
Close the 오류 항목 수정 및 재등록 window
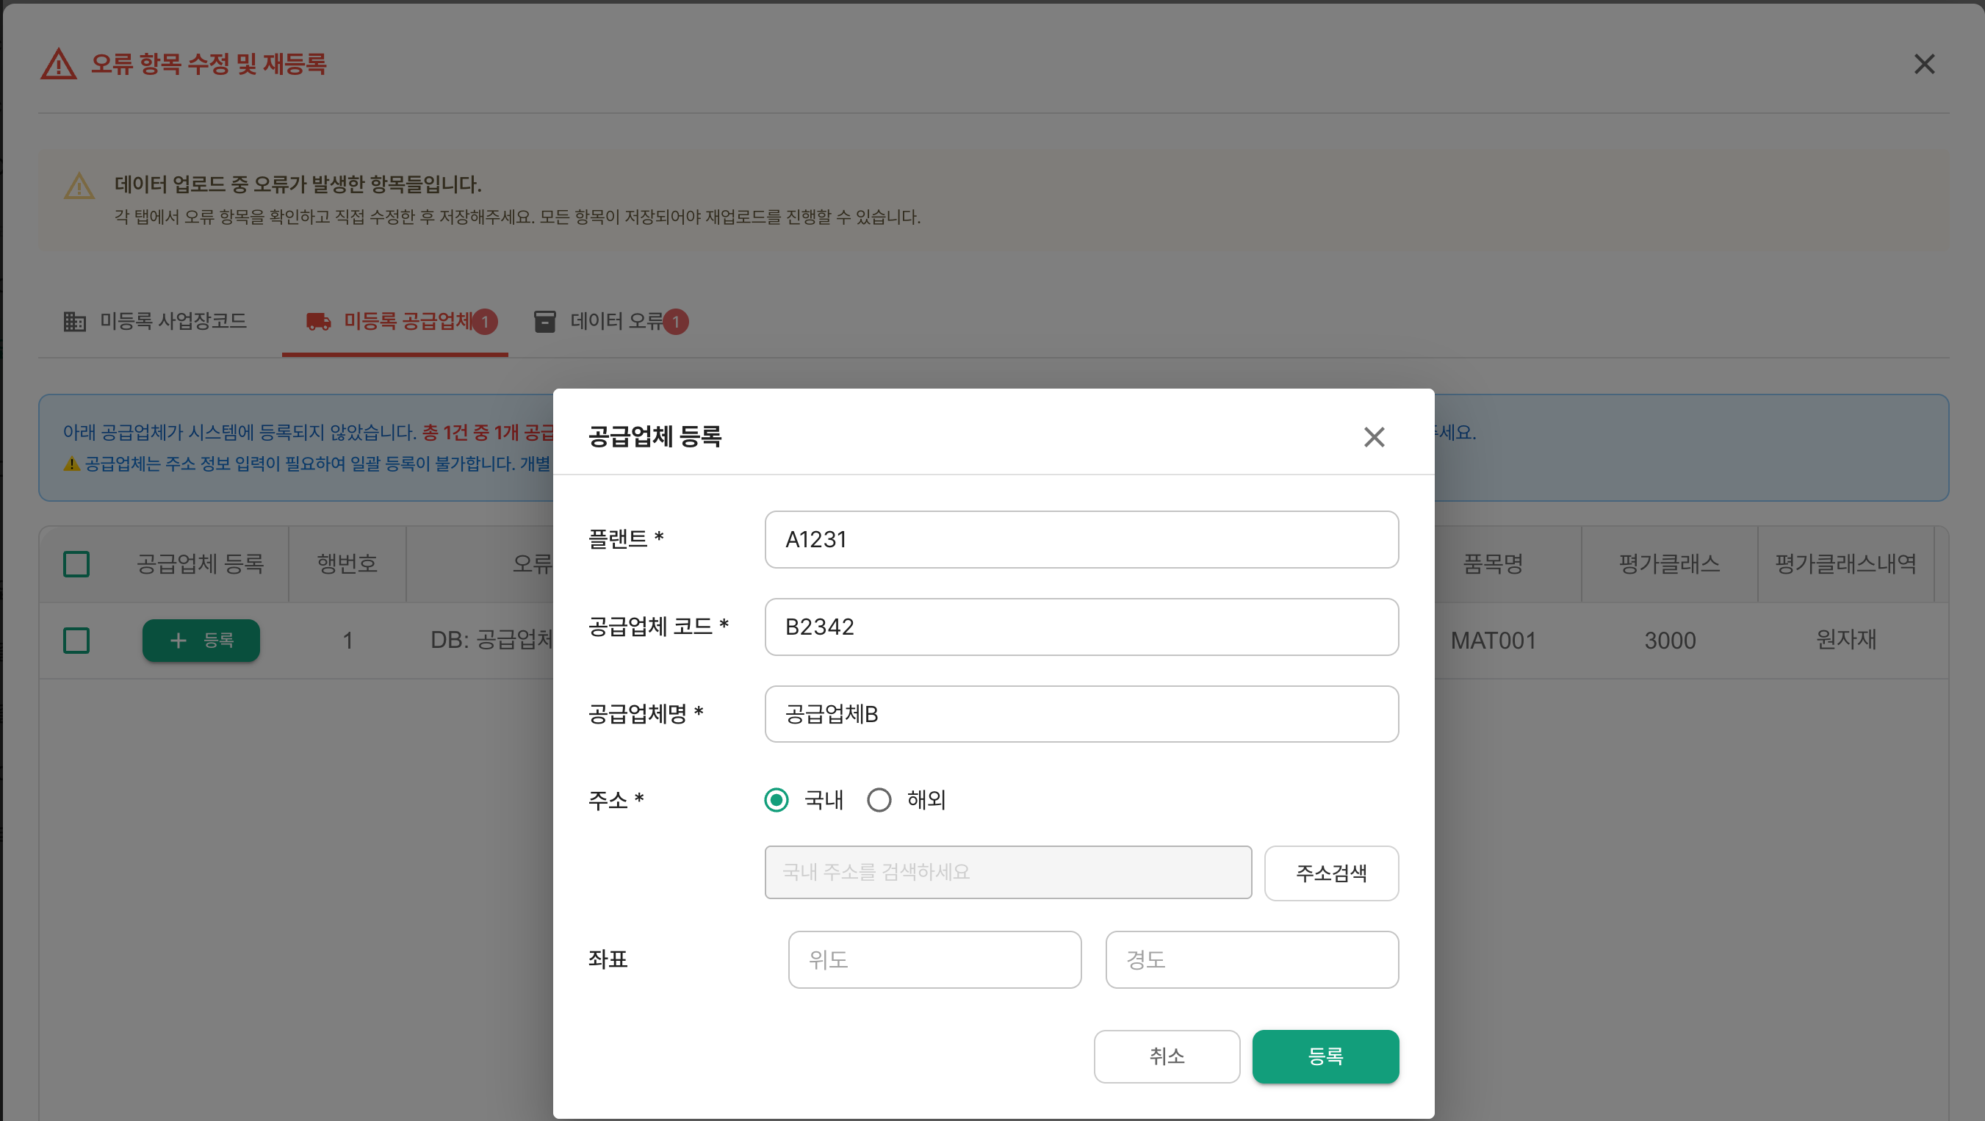click(x=1924, y=64)
